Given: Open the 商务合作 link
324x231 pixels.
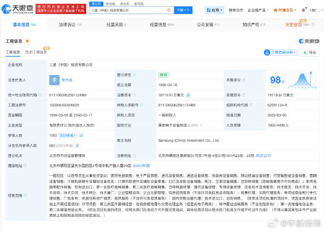Looking at the screenshot, I should pyautogui.click(x=236, y=10).
